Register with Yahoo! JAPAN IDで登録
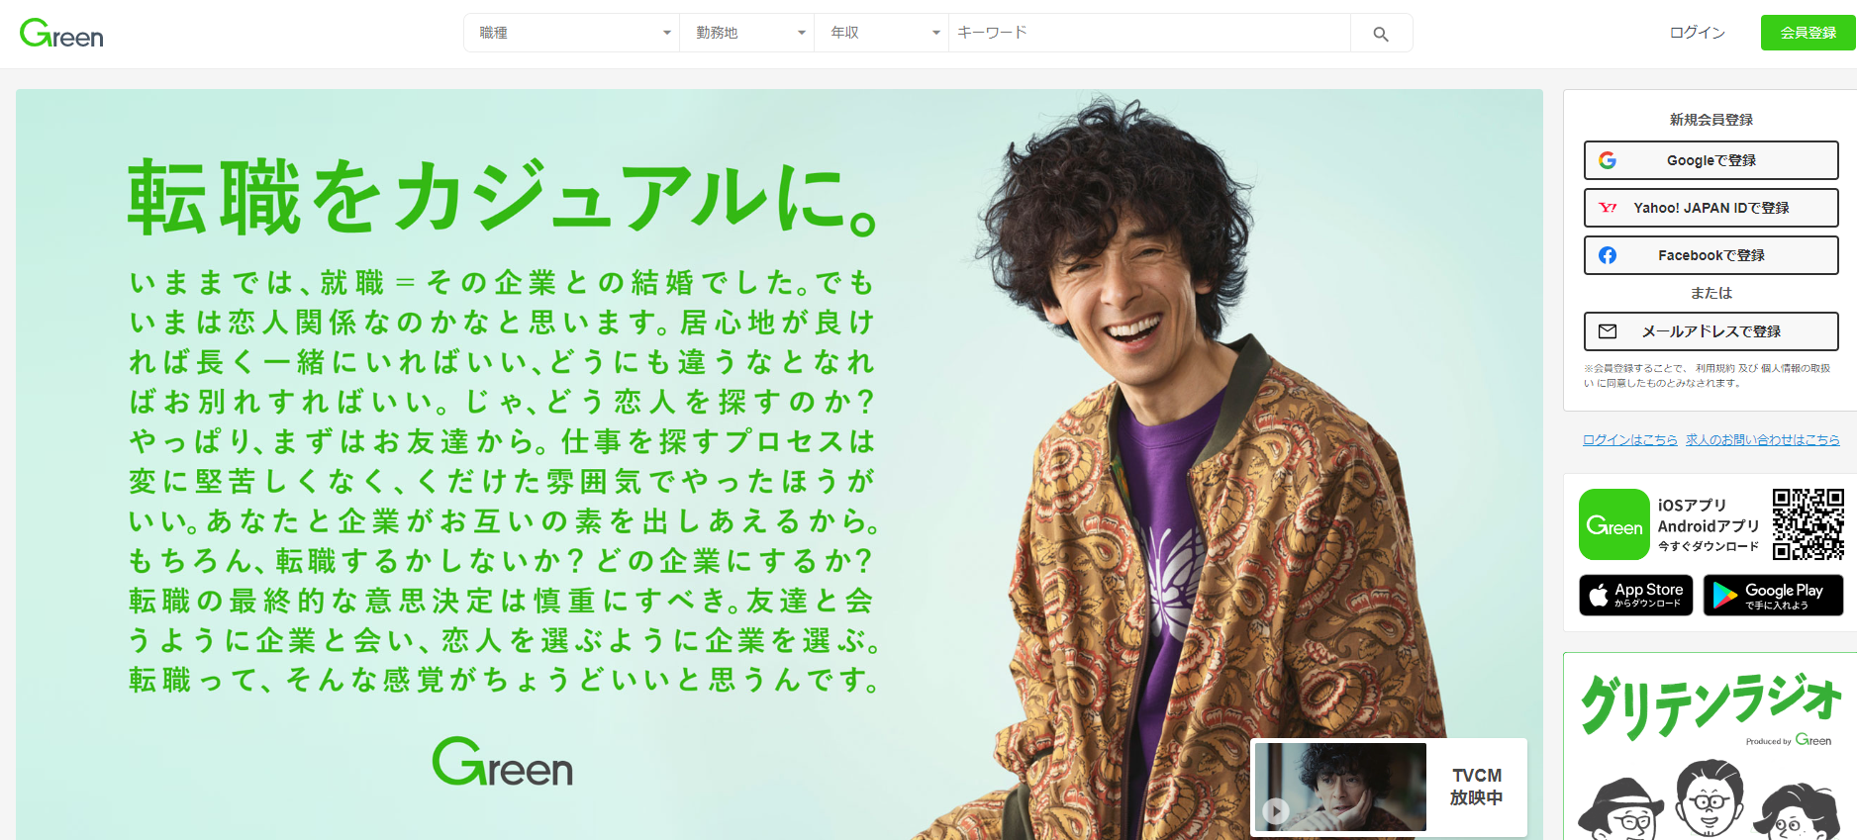This screenshot has height=840, width=1857. (x=1710, y=208)
